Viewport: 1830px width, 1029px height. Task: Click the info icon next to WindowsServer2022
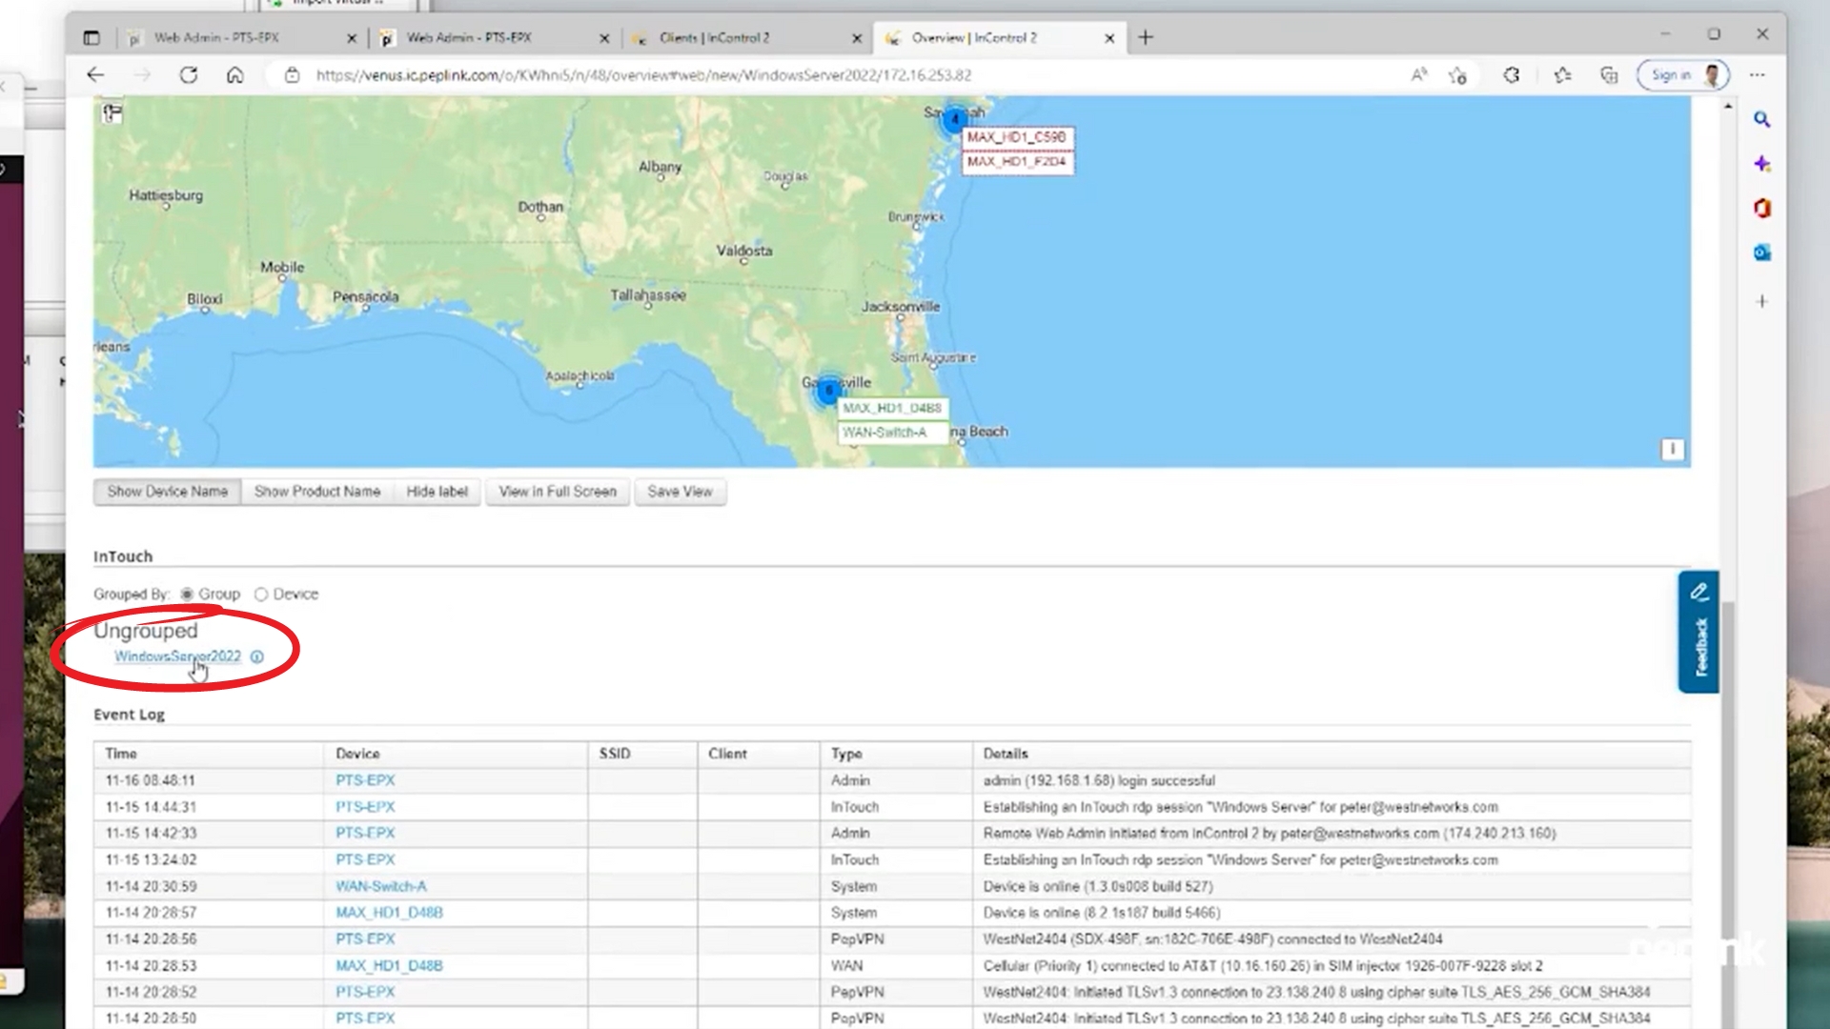[x=257, y=656]
